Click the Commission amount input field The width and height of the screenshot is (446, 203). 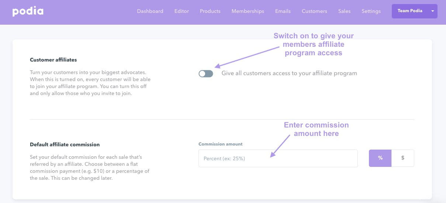click(278, 158)
